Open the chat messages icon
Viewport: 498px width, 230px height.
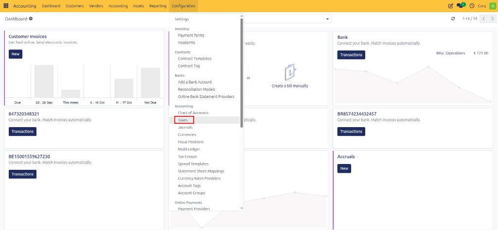tap(460, 5)
